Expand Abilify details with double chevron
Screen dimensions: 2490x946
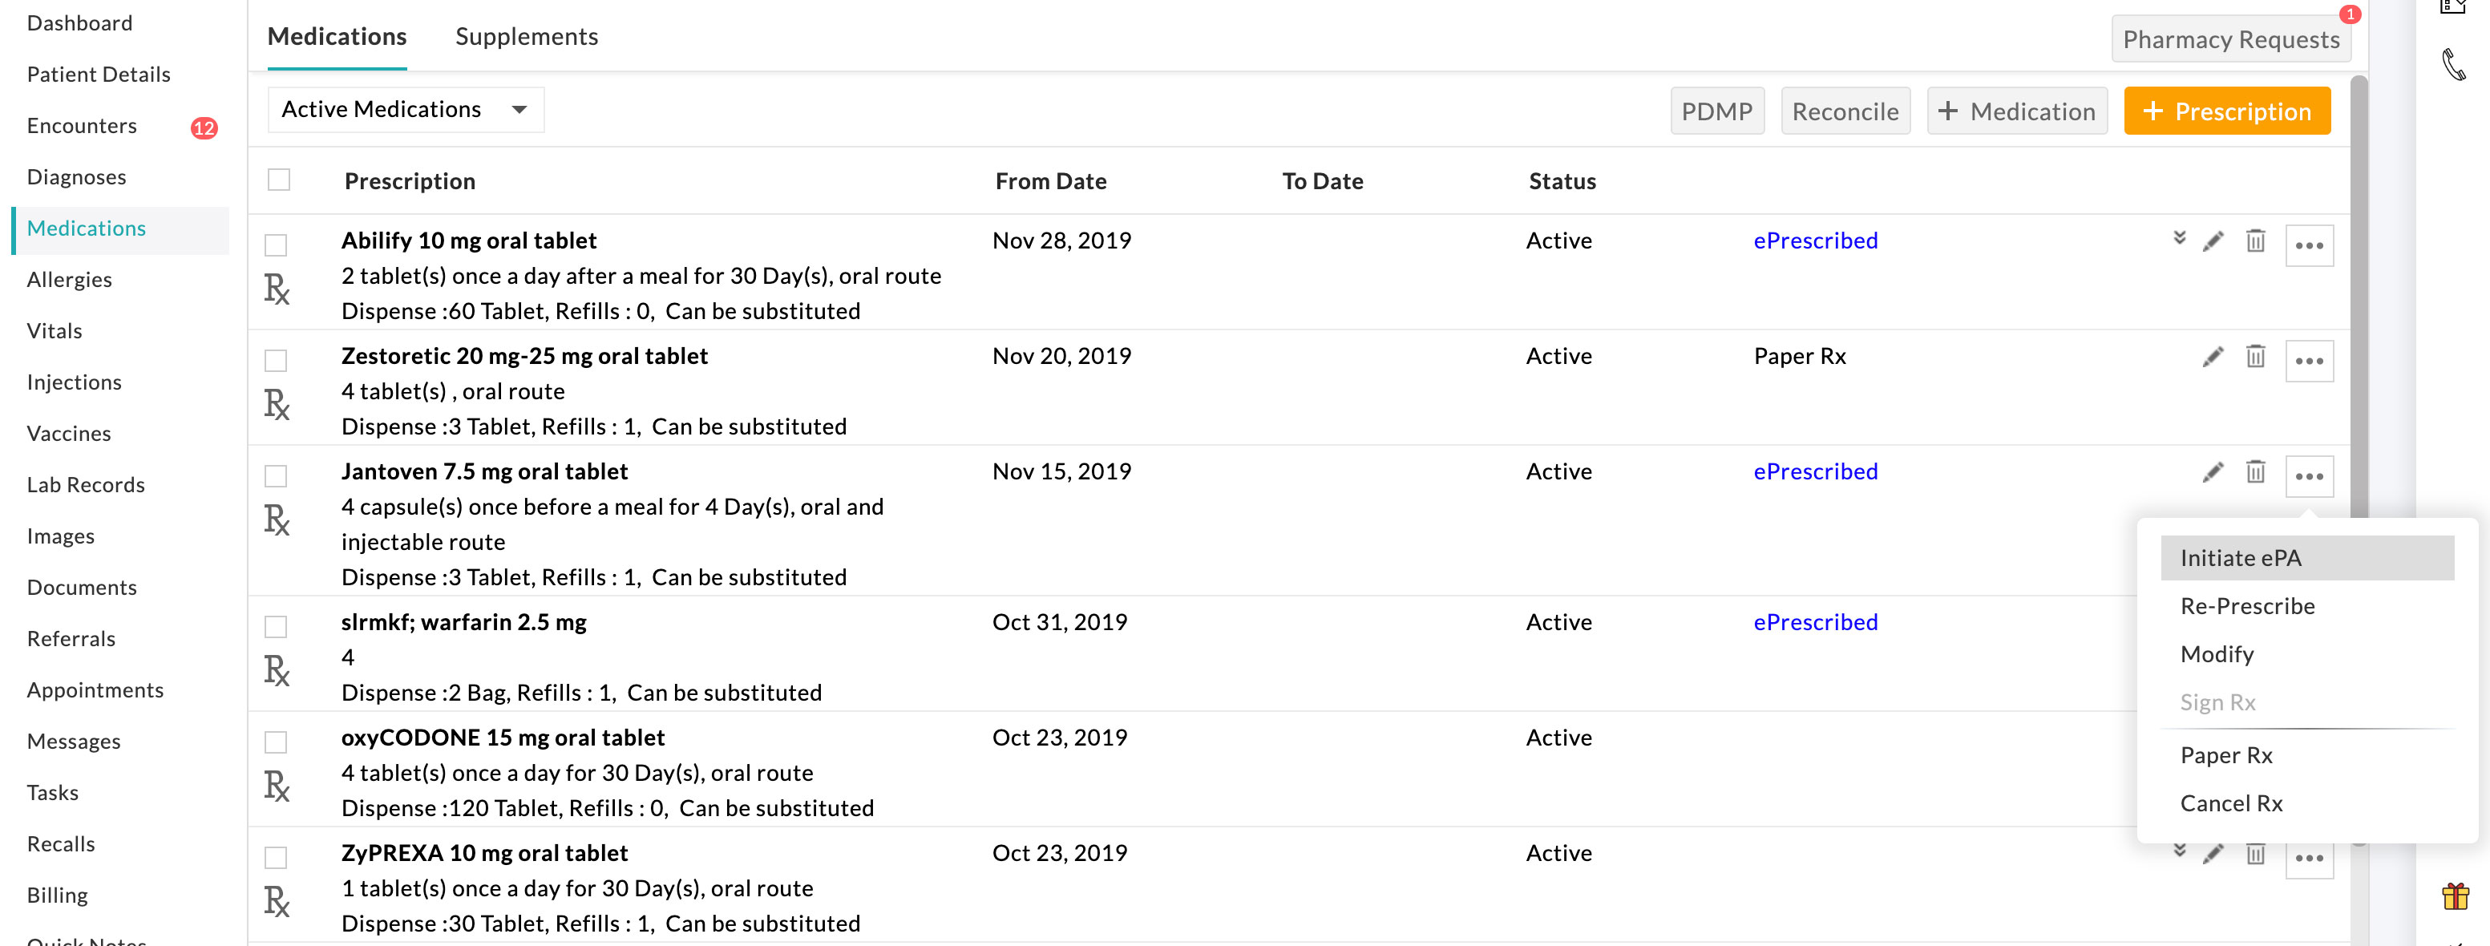click(2179, 239)
